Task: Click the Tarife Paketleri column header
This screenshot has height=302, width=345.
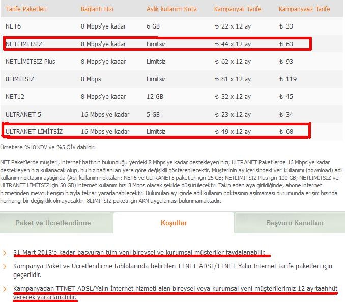Action: [x=26, y=9]
